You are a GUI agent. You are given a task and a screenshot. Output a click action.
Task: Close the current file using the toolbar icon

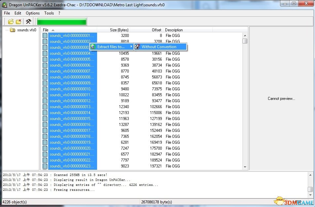pos(18,21)
